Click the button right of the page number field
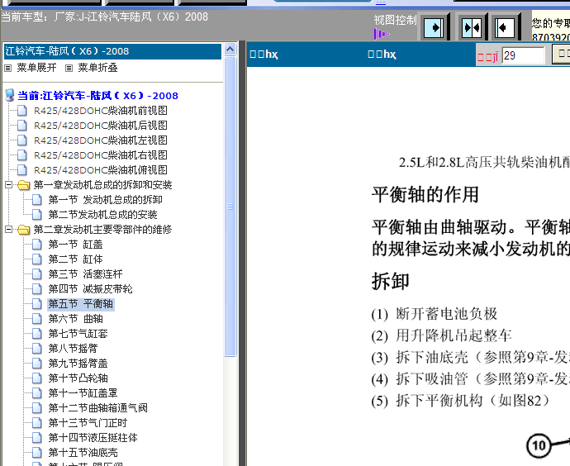The height and width of the screenshot is (466, 570). [561, 55]
